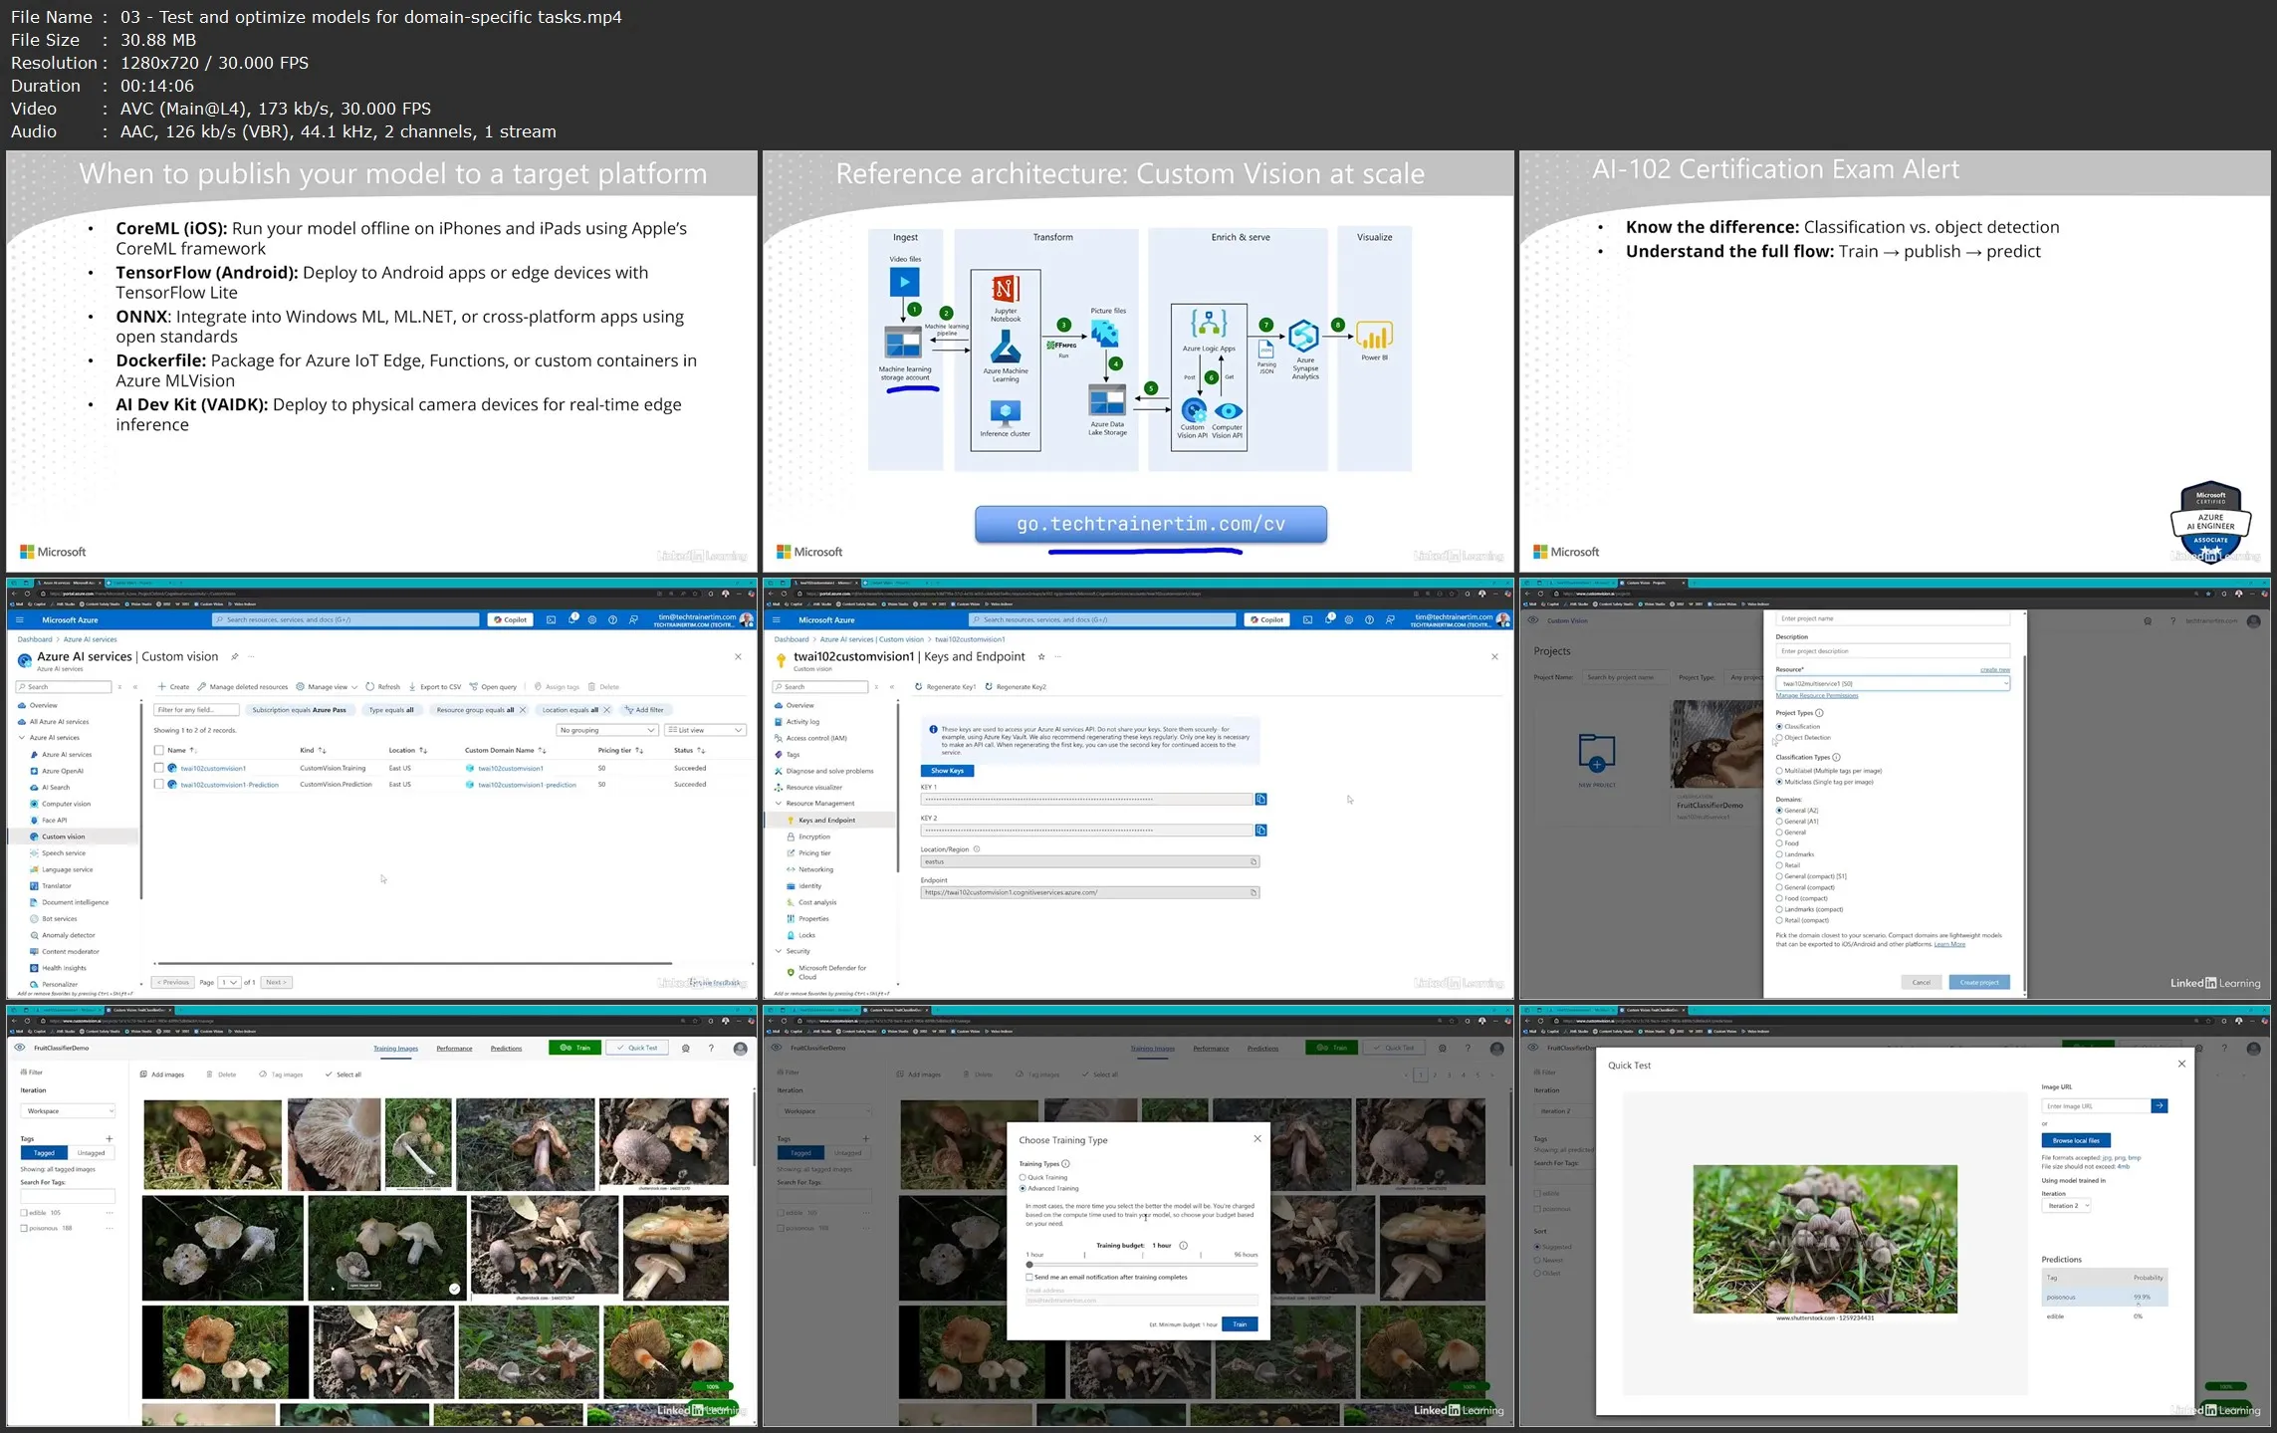Click Add images on the training images page
Screen dimensions: 2277x1433
pyautogui.click(x=162, y=1075)
